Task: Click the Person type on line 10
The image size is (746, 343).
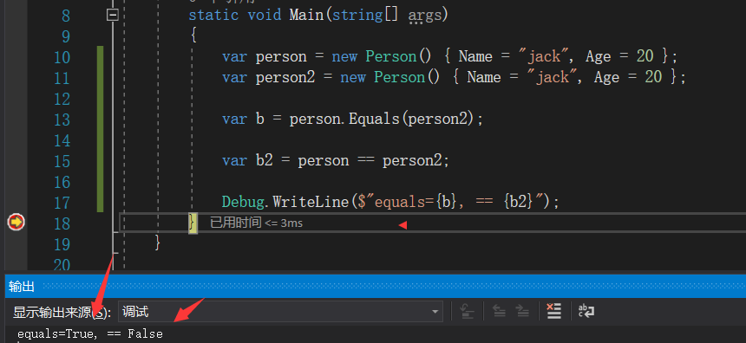Action: pos(390,56)
